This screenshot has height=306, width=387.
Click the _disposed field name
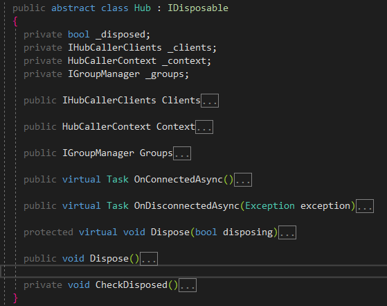(121, 35)
